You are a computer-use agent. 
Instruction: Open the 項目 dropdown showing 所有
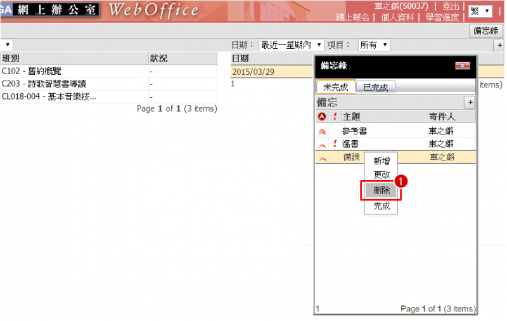pos(374,45)
